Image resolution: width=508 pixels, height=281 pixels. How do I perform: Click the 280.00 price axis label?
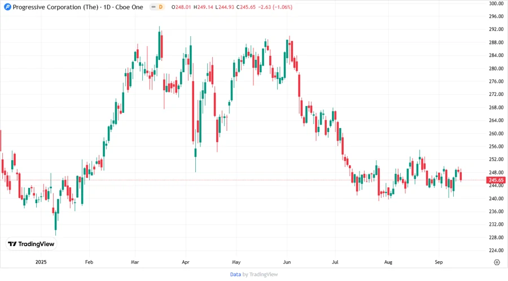496,68
